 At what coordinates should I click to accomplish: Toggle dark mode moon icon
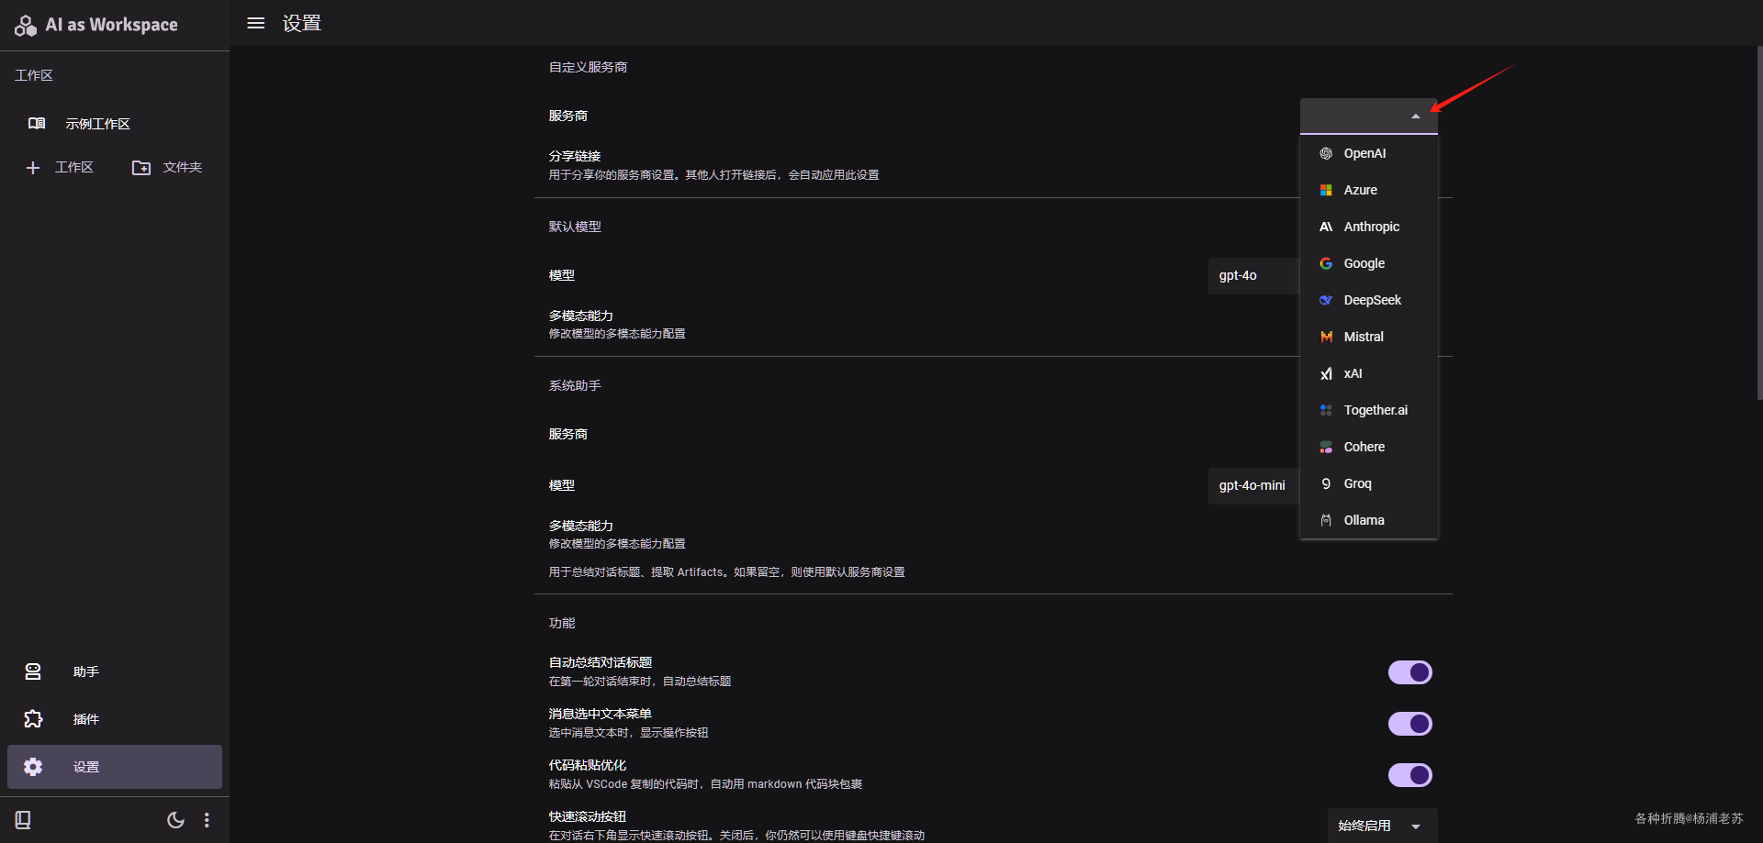click(x=175, y=820)
